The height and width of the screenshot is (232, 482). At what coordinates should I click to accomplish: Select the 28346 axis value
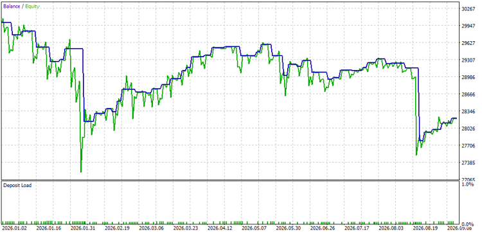coord(469,112)
